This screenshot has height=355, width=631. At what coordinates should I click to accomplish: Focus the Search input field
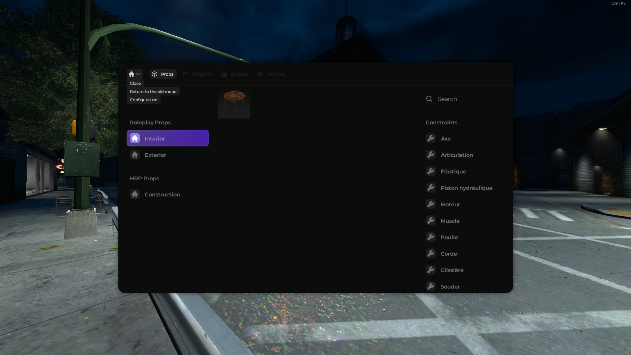(x=464, y=99)
